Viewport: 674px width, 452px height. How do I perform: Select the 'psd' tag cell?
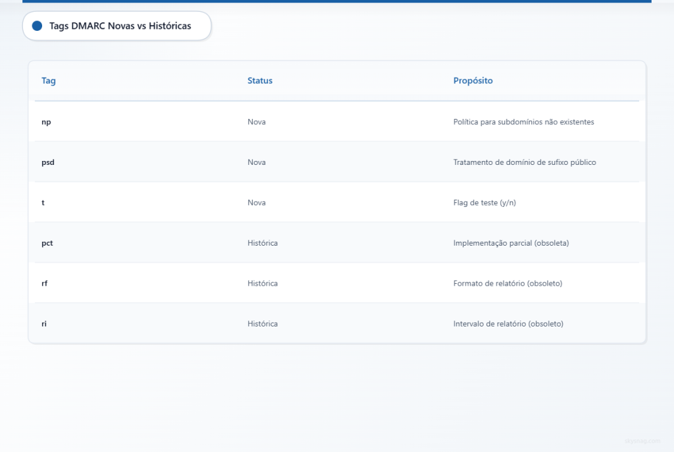pos(47,162)
